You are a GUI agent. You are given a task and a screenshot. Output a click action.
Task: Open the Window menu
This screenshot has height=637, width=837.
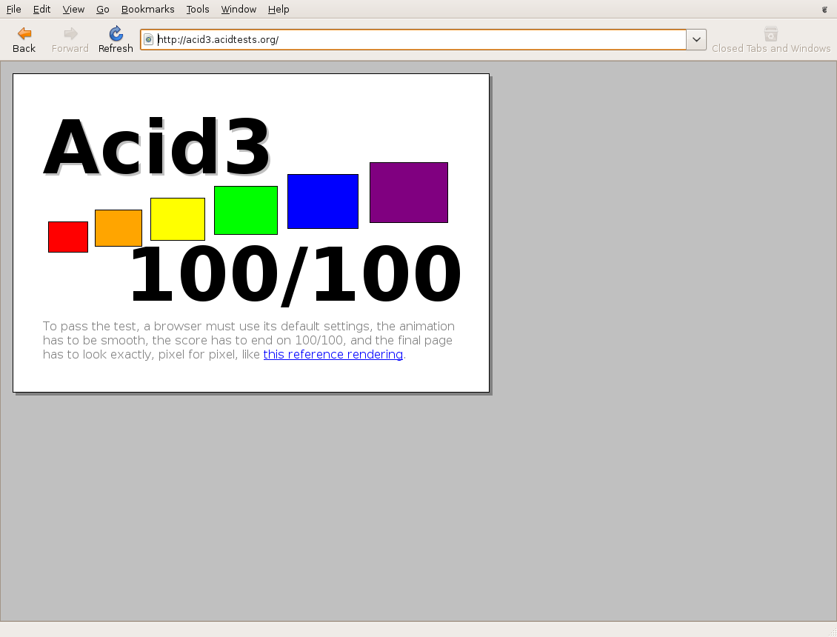coord(239,9)
